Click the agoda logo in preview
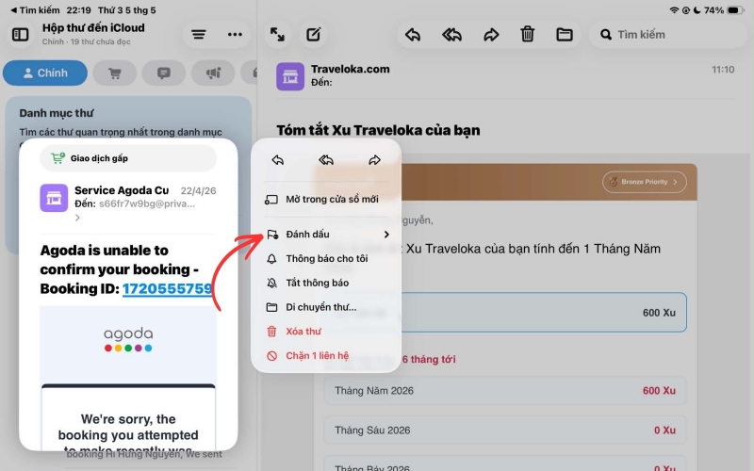Screen dimensions: 754x471 point(128,339)
